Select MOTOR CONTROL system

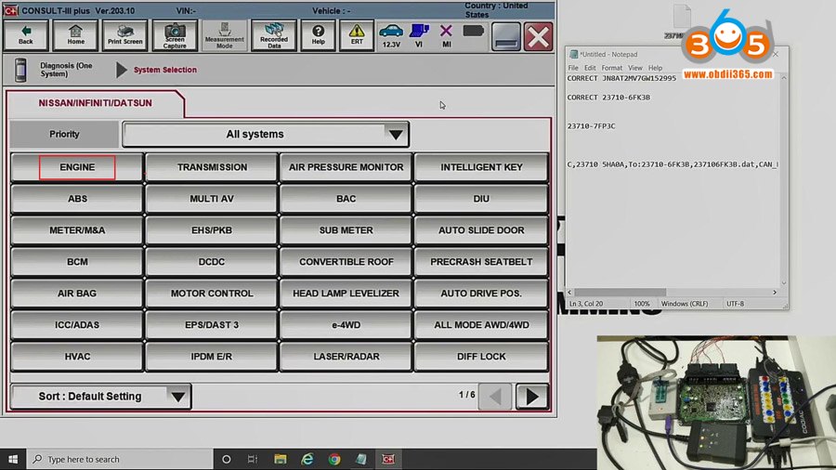212,294
